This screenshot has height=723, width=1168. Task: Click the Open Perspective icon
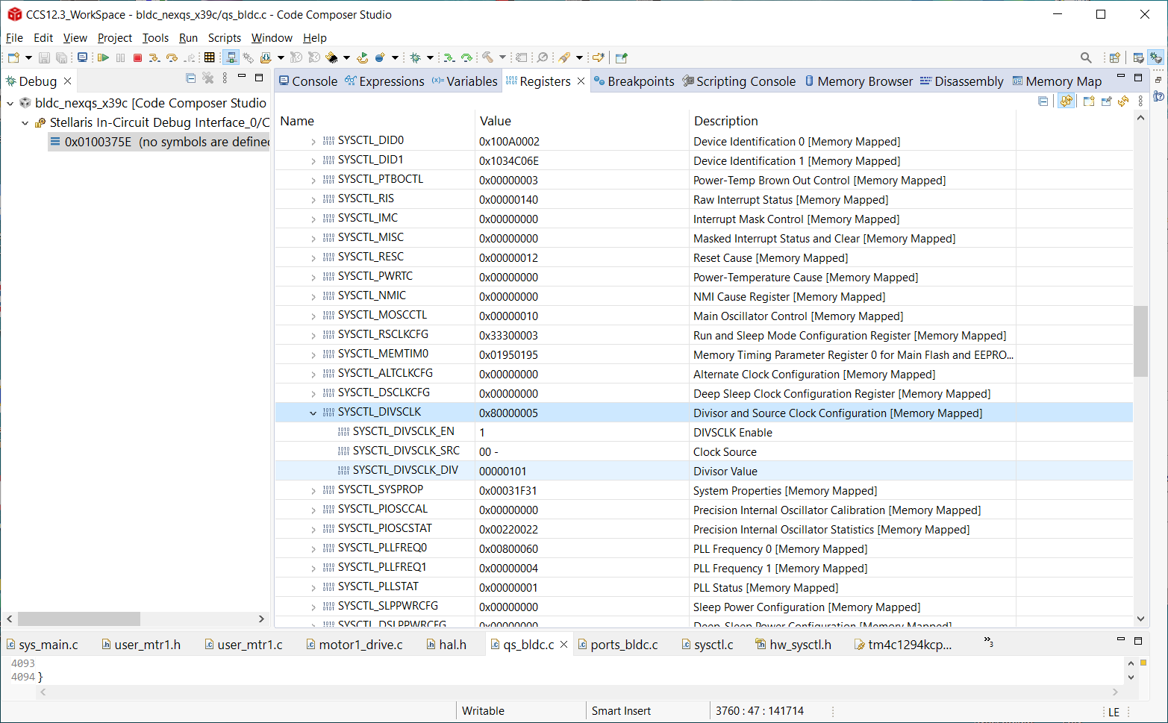pyautogui.click(x=1114, y=57)
